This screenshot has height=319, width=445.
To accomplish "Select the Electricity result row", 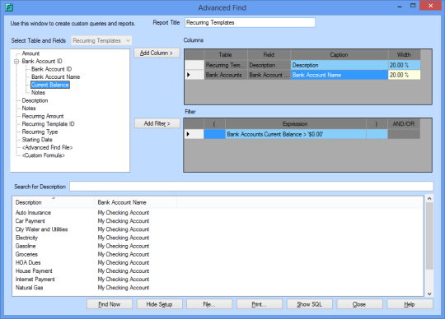I will [x=218, y=238].
